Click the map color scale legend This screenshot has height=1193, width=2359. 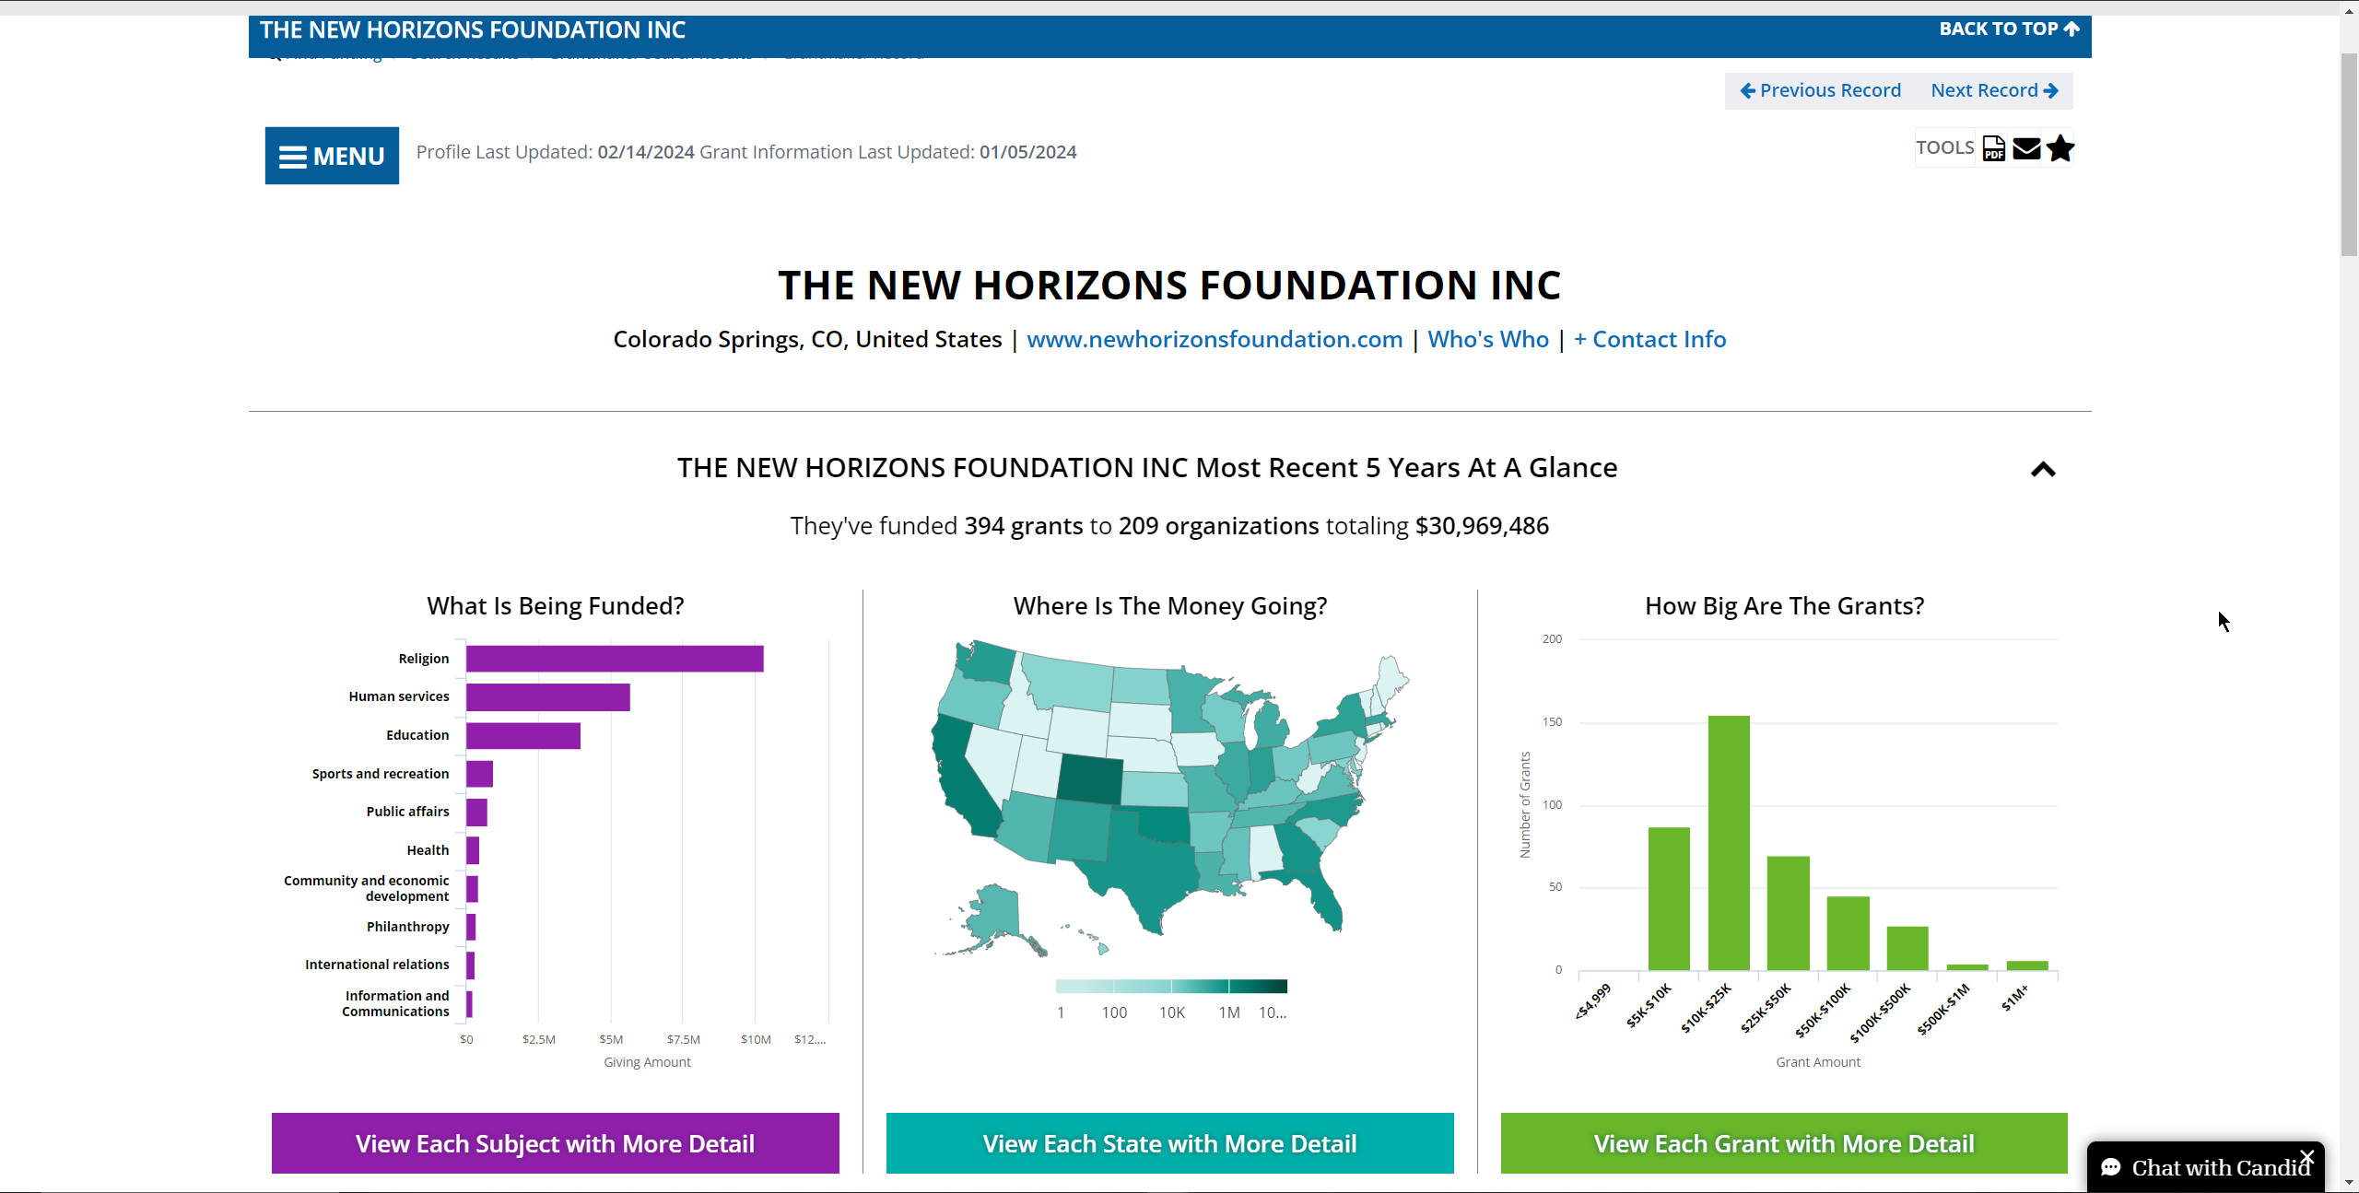pos(1171,987)
